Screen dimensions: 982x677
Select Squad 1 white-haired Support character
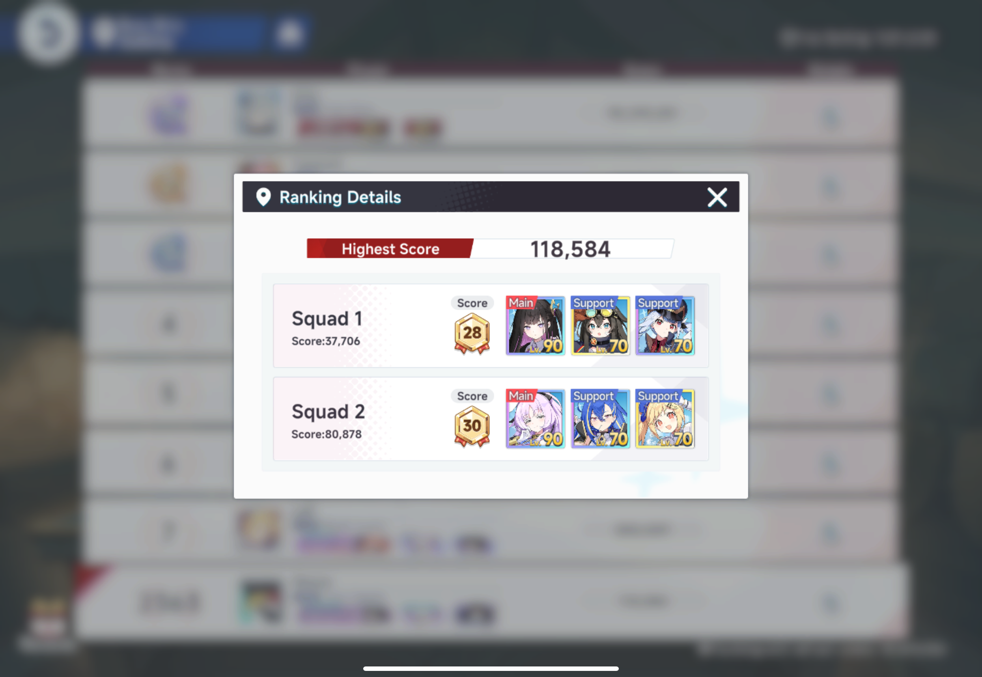point(665,326)
